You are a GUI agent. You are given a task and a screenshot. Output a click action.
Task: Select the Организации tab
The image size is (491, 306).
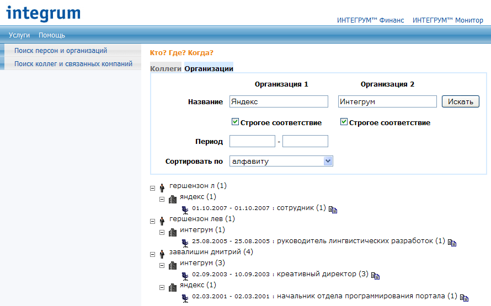click(x=209, y=68)
